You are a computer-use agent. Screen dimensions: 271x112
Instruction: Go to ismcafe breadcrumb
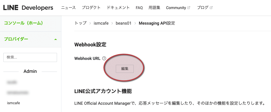[x=101, y=23]
